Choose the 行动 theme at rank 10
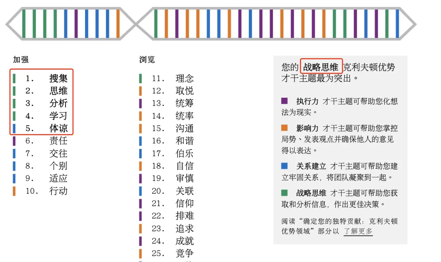441x262 pixels. tap(58, 191)
